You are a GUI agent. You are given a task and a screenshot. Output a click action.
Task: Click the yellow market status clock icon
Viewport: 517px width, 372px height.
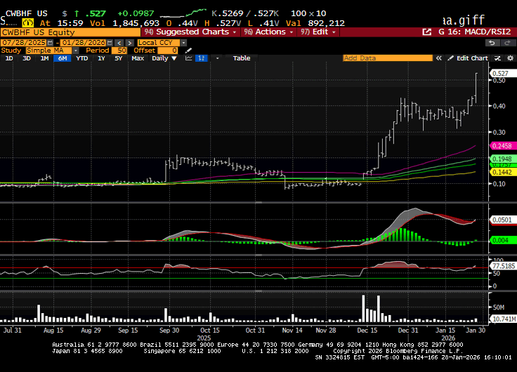click(28, 23)
